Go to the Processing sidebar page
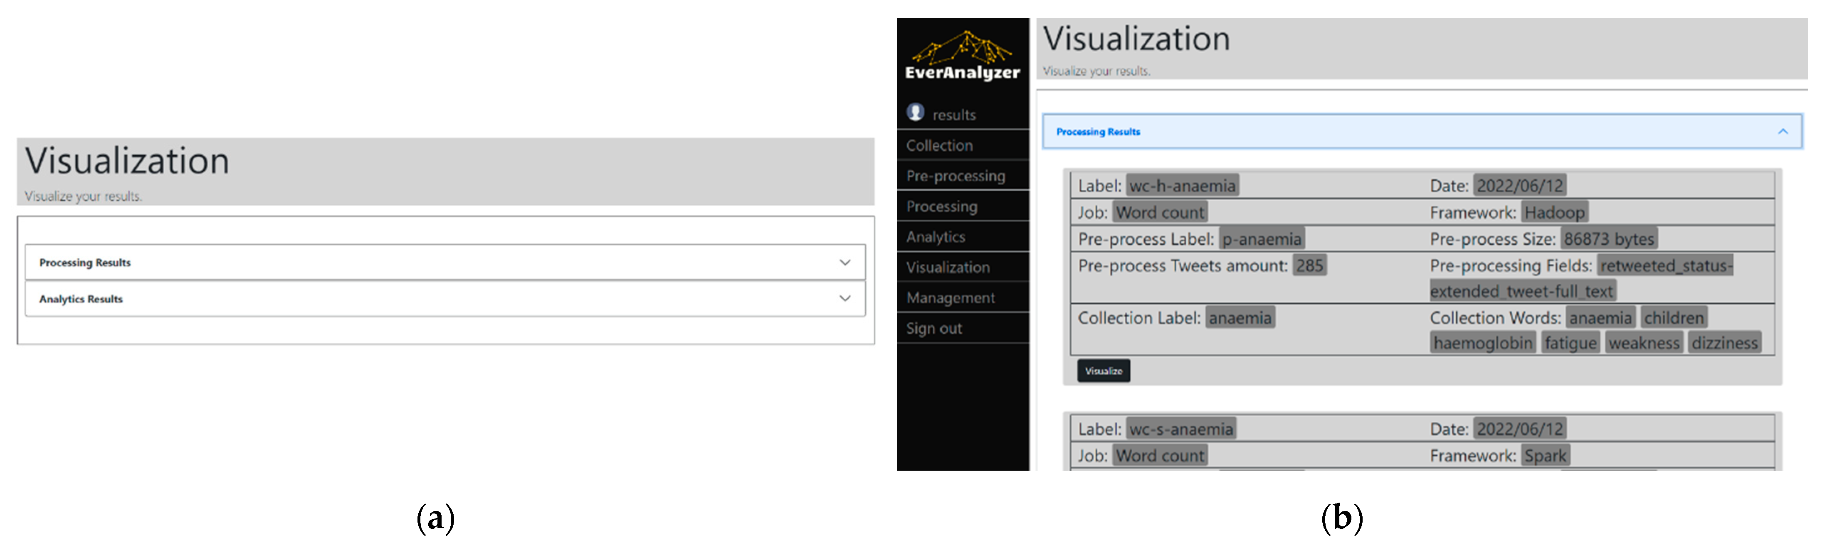The image size is (1825, 555). [941, 206]
